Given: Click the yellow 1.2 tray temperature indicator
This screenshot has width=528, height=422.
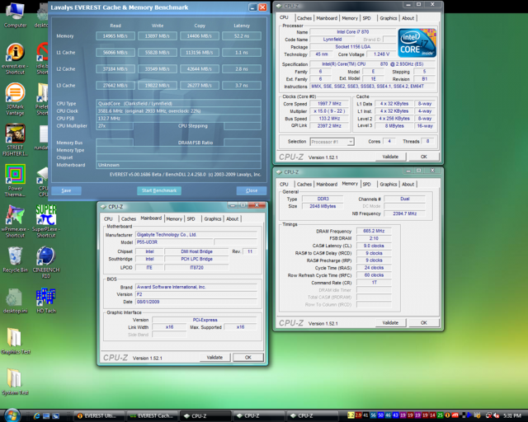Looking at the screenshot, I should [x=351, y=415].
